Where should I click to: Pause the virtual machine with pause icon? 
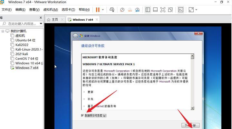pyautogui.click(x=98, y=10)
